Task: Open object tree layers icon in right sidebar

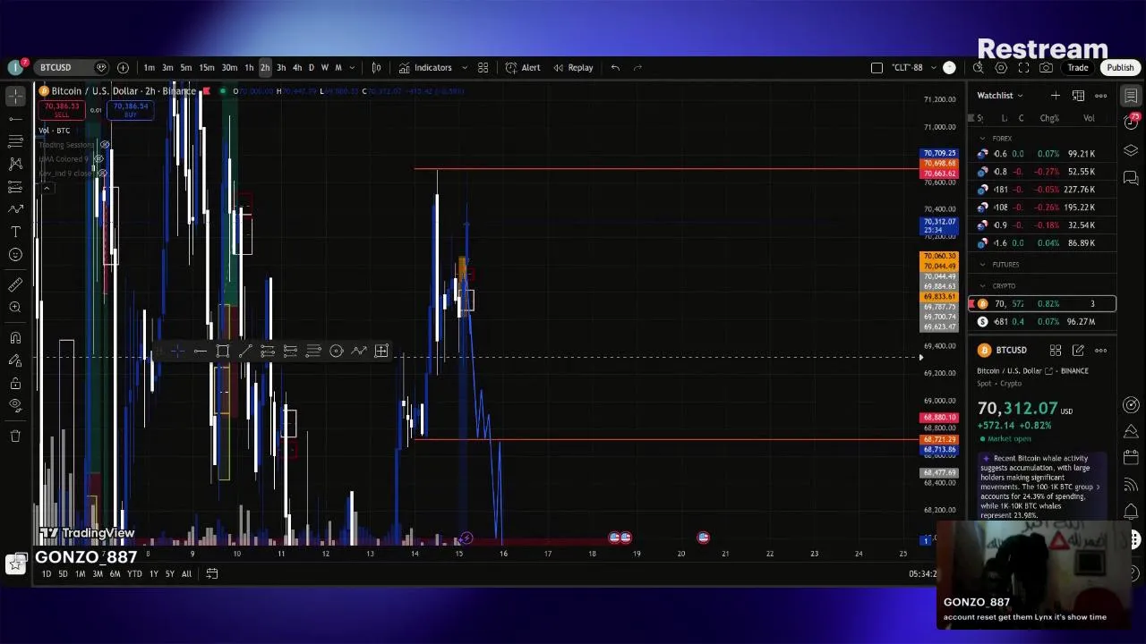Action: click(1131, 150)
